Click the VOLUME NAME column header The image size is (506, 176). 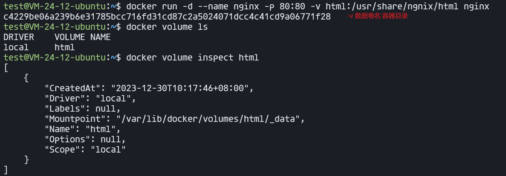pyautogui.click(x=83, y=37)
